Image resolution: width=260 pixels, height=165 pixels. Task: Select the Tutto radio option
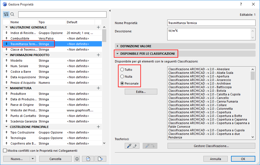click(122, 70)
